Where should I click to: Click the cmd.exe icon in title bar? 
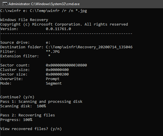(x=5, y=4)
